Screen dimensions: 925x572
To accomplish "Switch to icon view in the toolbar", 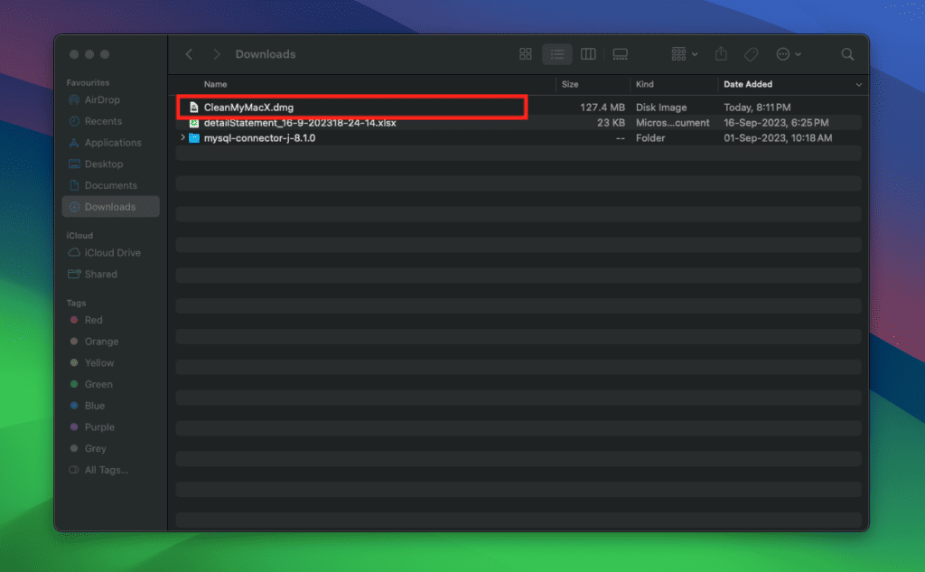I will (x=525, y=54).
